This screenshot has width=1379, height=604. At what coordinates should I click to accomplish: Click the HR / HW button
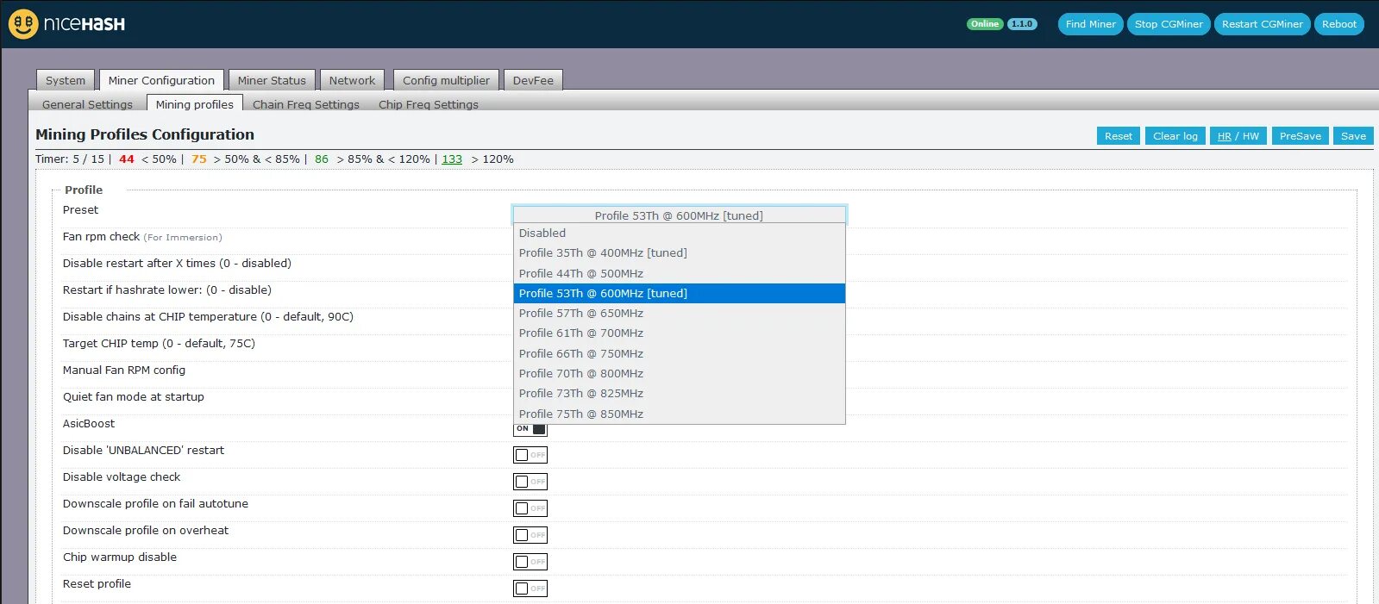tap(1238, 136)
